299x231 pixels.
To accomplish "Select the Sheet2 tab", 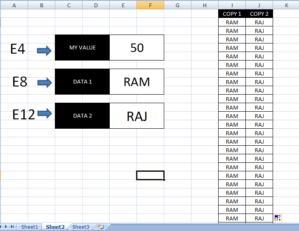I will pyautogui.click(x=55, y=227).
